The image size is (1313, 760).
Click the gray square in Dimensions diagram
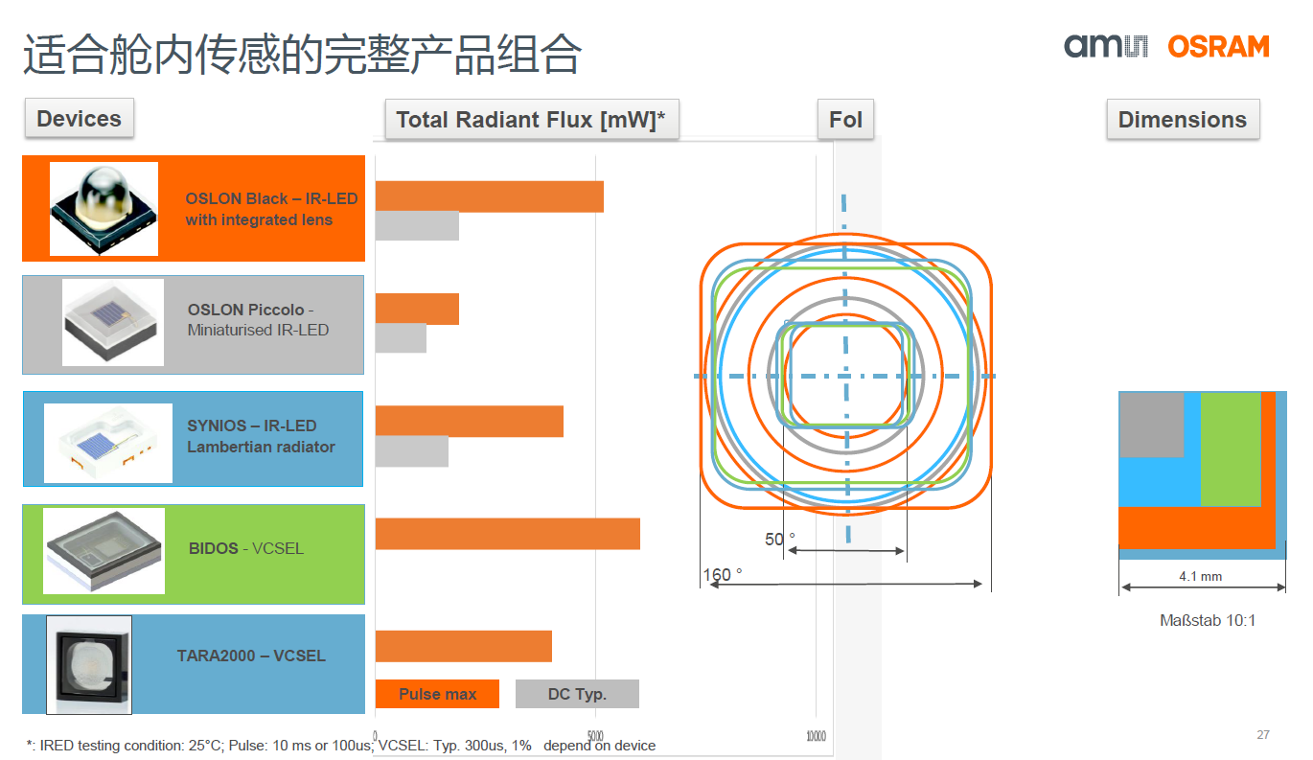tap(1151, 425)
